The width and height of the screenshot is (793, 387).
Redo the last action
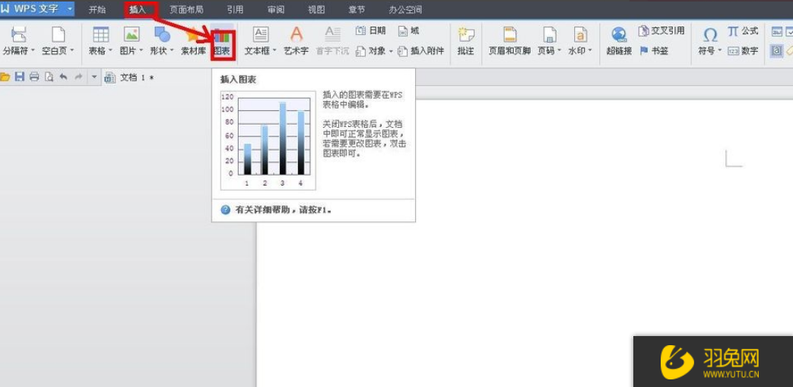click(78, 77)
